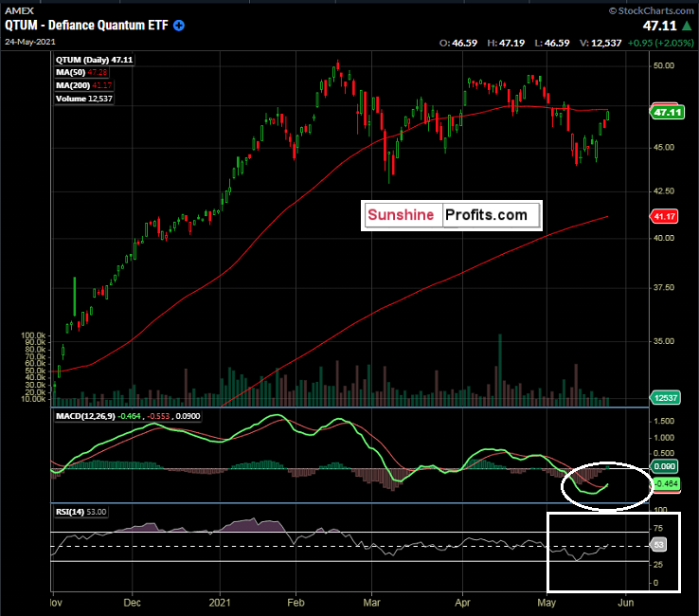The image size is (699, 616).
Task: Click the green 12537 volume tag
Action: 665,397
